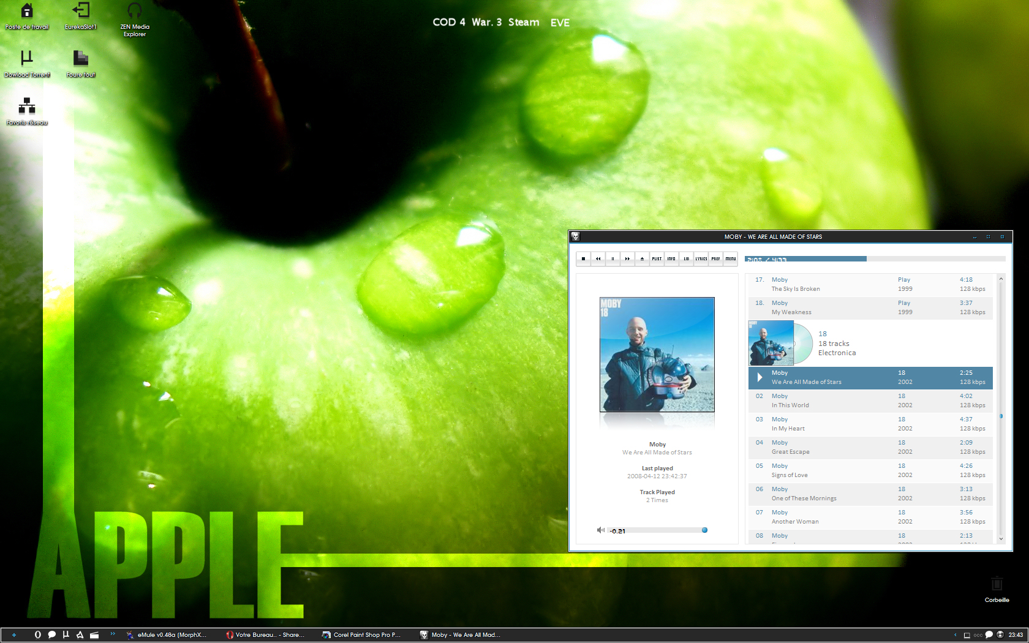Click the arrow-shaped quick launch icon

(80, 635)
